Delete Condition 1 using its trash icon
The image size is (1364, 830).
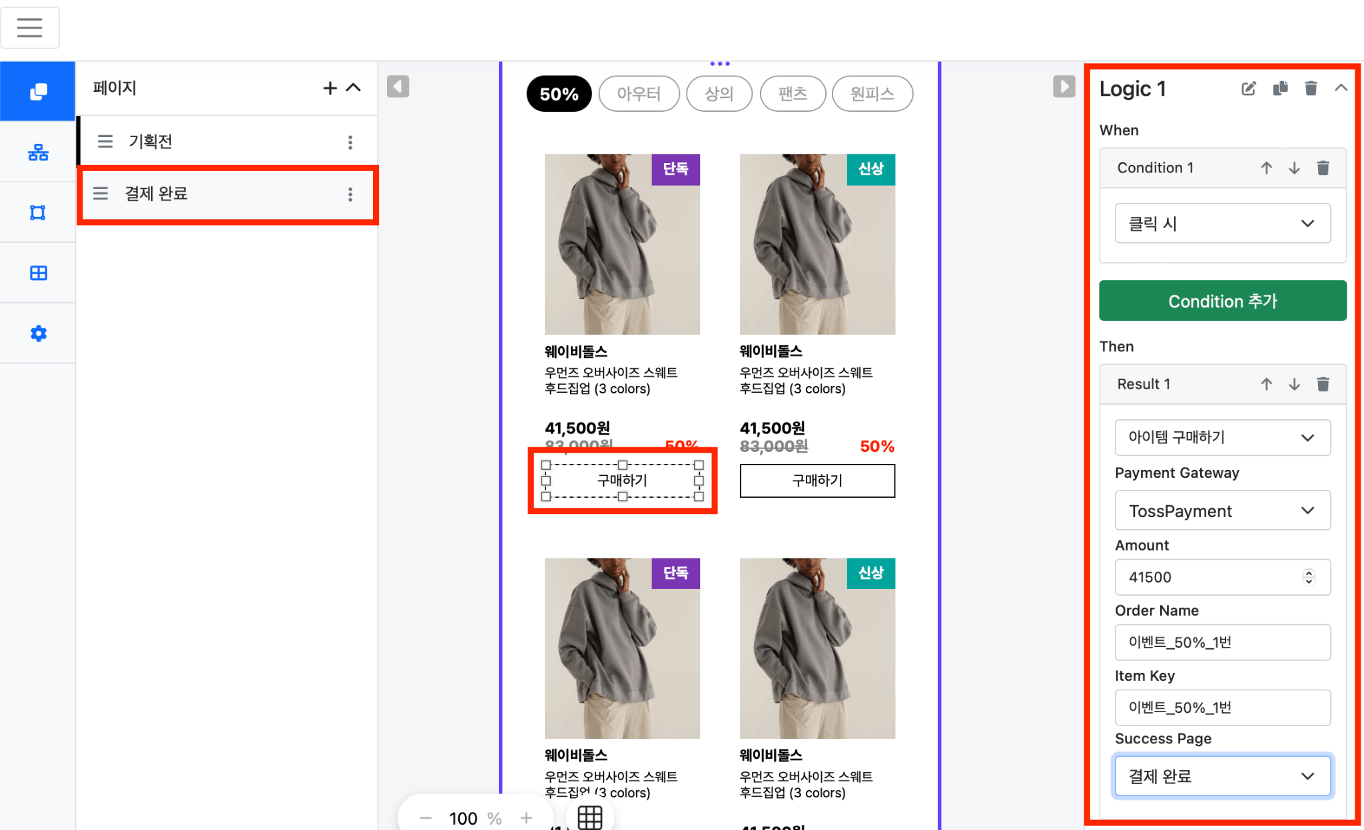1323,168
